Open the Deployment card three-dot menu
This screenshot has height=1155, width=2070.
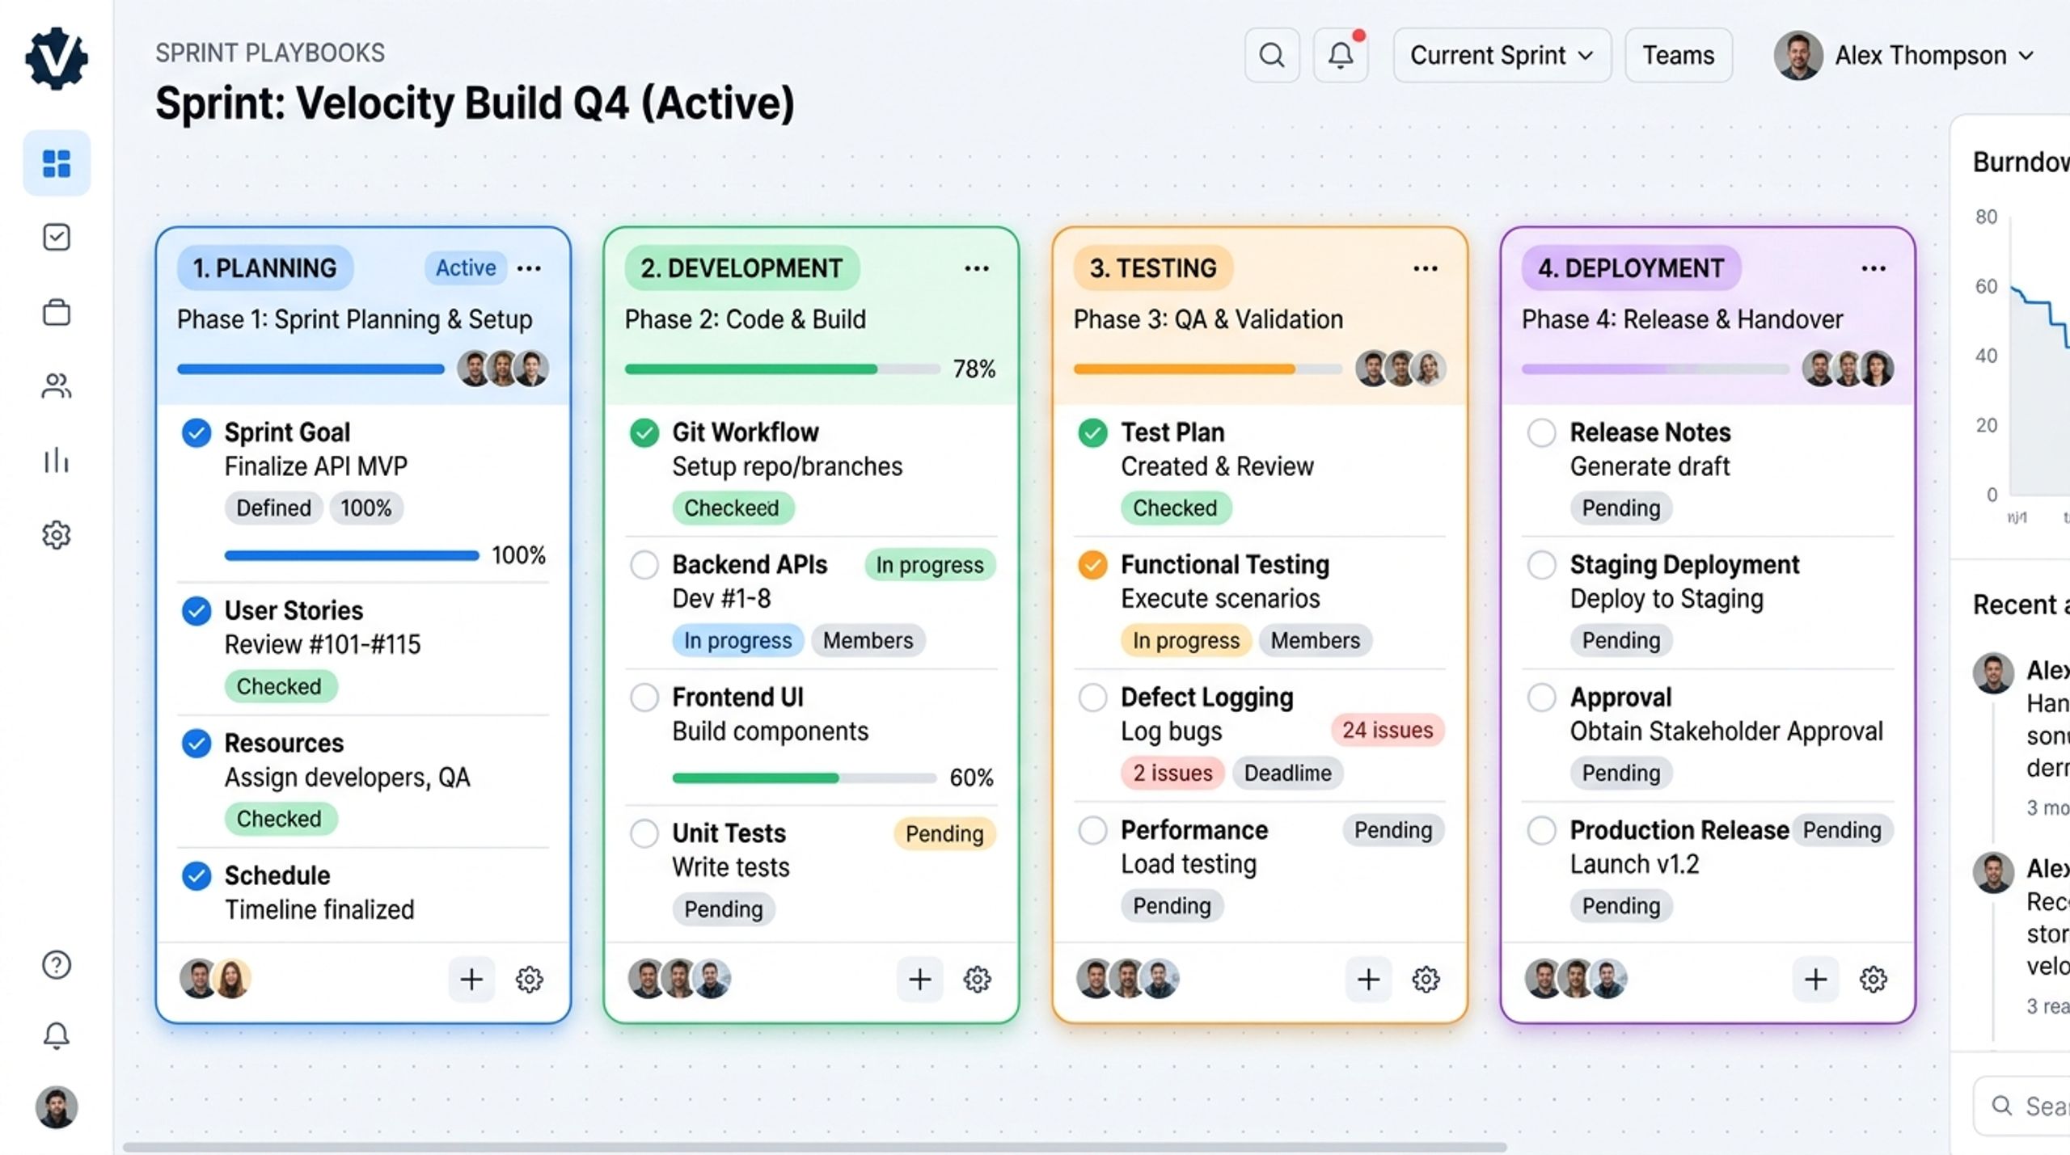(x=1873, y=268)
